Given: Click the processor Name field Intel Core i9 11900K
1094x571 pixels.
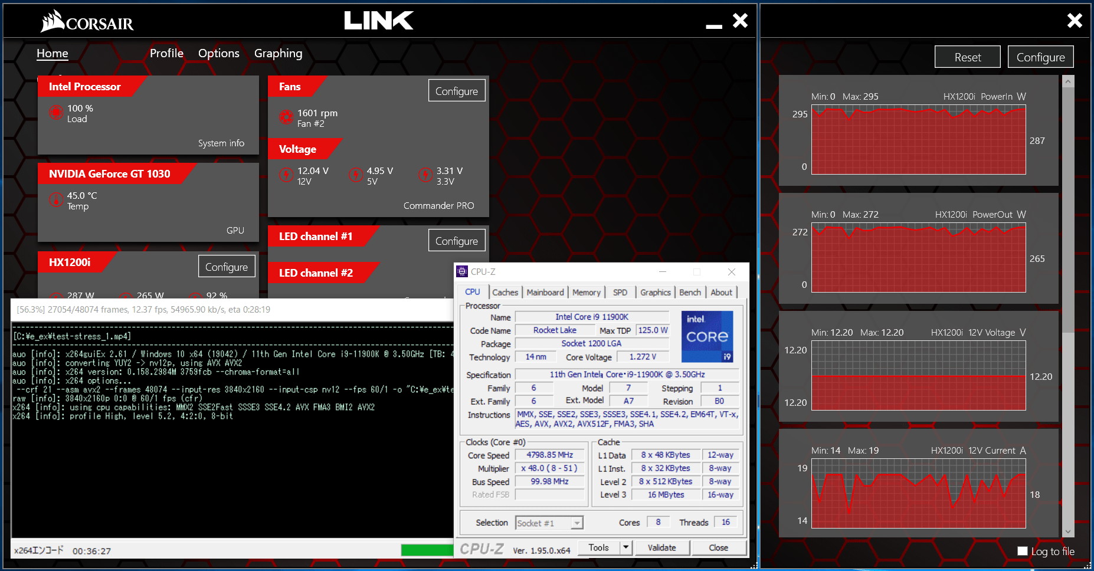Looking at the screenshot, I should 592,317.
